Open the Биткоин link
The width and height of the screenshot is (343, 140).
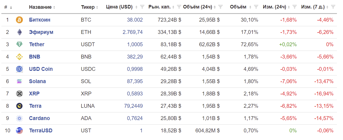coord(40,20)
